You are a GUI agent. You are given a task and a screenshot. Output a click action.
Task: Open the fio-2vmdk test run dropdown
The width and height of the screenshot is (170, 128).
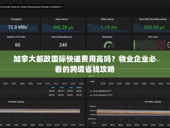coord(32,7)
